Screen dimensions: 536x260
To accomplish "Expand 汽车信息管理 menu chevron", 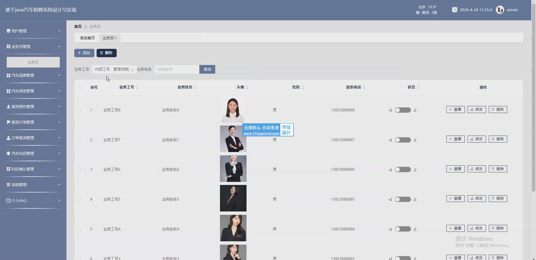I will coord(59,91).
